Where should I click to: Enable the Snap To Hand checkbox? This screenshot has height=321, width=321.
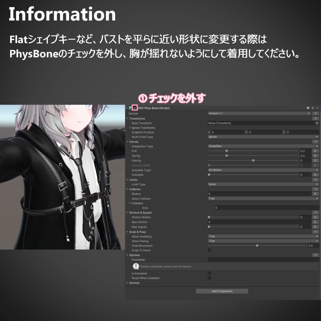click(210, 250)
